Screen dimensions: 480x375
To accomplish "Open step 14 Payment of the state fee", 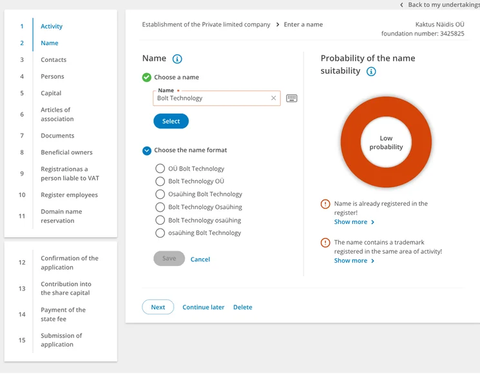I will [63, 314].
